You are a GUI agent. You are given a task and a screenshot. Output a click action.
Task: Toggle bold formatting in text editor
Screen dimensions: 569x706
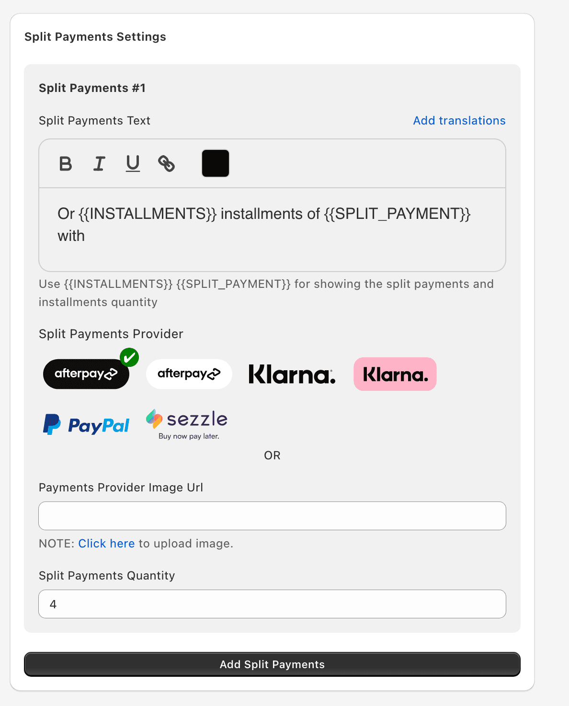[x=66, y=164]
